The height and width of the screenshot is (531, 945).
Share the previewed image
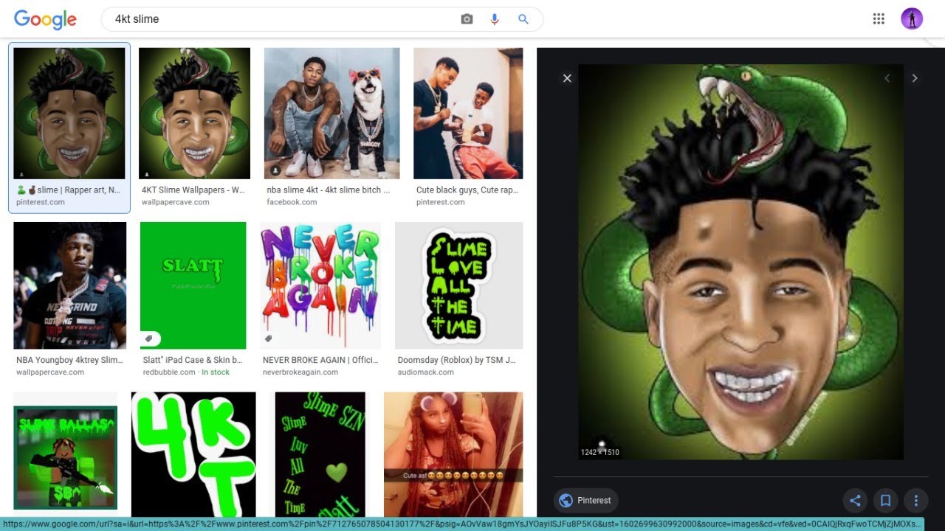(855, 501)
